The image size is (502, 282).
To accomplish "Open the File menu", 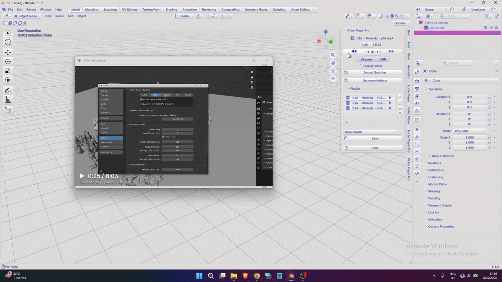I will (x=11, y=9).
